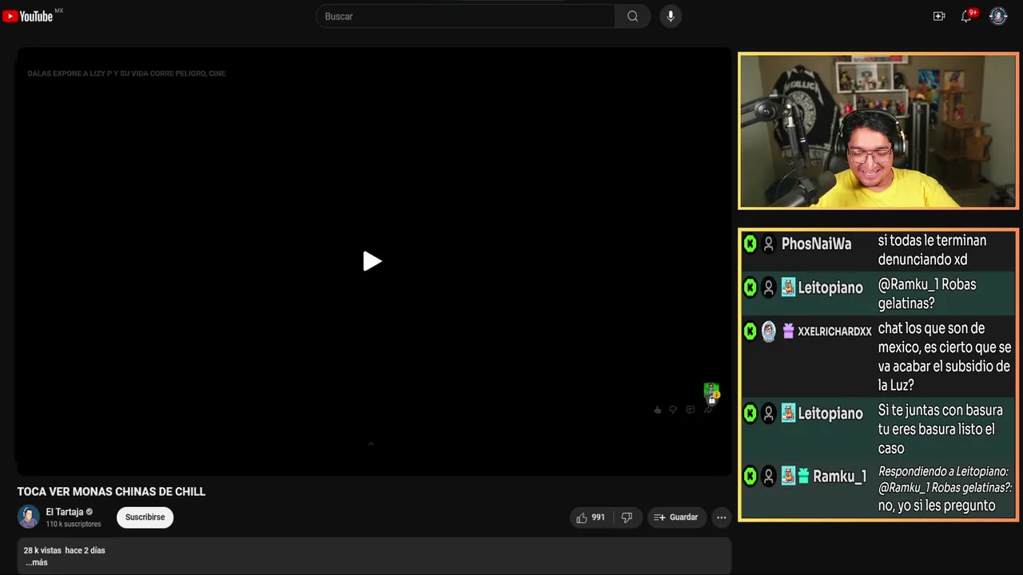Click XXELRICHARDXX chat username
Viewport: 1023px width, 575px height.
[x=834, y=331]
